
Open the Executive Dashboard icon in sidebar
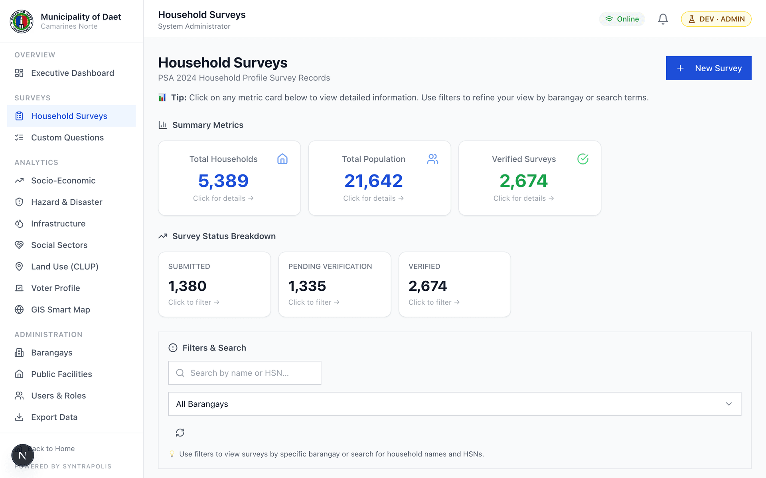[x=19, y=73]
